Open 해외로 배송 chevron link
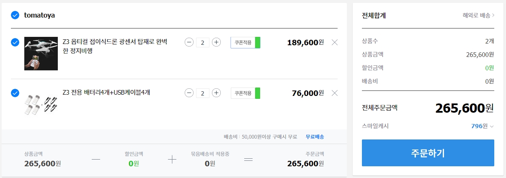The height and width of the screenshot is (178, 506). click(x=478, y=15)
